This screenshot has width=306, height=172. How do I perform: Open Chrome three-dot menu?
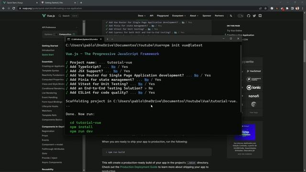click(303, 9)
